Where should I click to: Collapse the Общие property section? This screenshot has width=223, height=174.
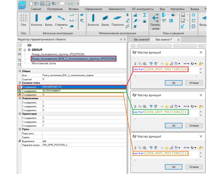(20, 71)
